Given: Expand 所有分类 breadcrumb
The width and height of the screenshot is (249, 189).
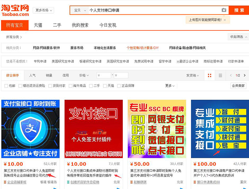Looking at the screenshot, I should tap(14, 37).
